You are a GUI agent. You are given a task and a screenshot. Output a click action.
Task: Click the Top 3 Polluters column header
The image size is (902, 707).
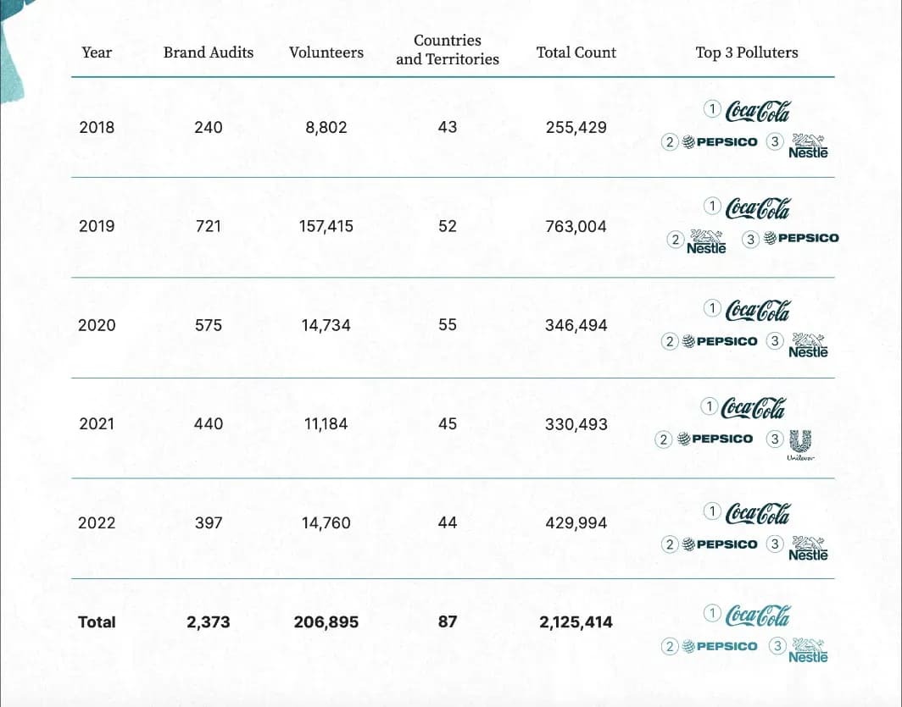click(x=747, y=52)
